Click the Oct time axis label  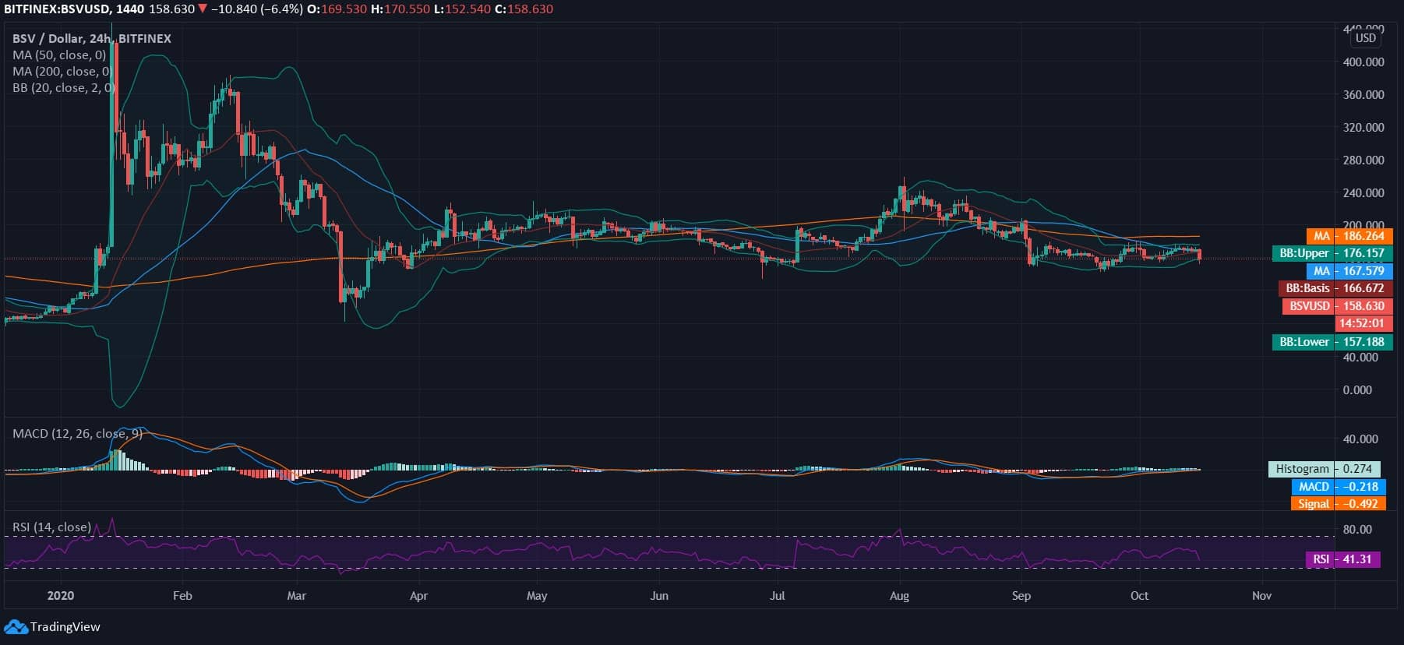[x=1139, y=596]
